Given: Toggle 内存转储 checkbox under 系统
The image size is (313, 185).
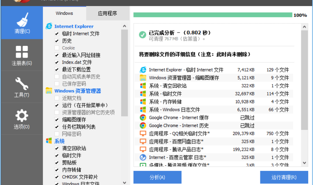Looking at the screenshot, I should [57, 170].
